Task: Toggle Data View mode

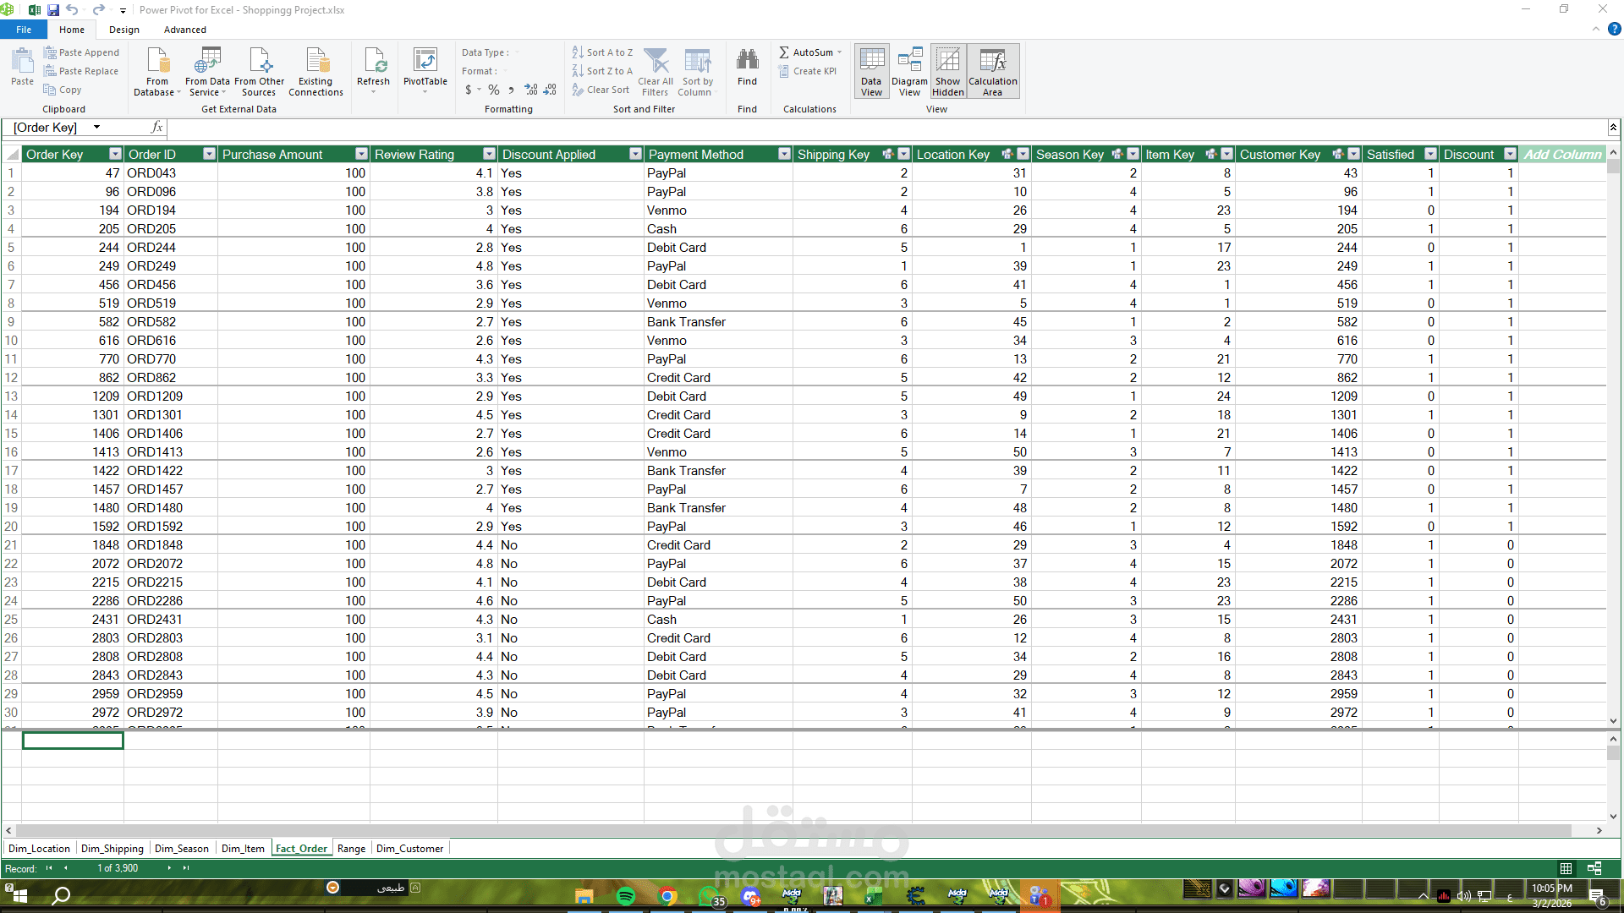Action: tap(871, 71)
